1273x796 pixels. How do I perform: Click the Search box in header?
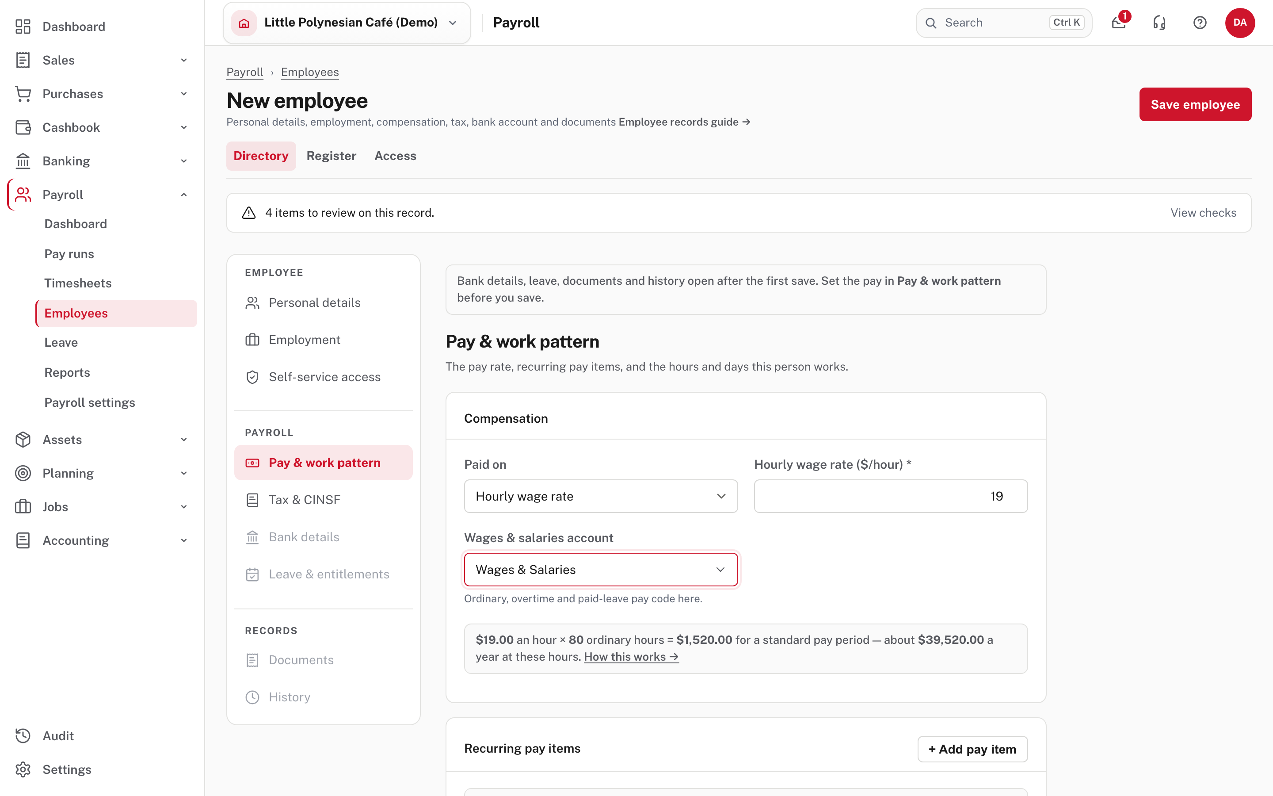pyautogui.click(x=1004, y=23)
